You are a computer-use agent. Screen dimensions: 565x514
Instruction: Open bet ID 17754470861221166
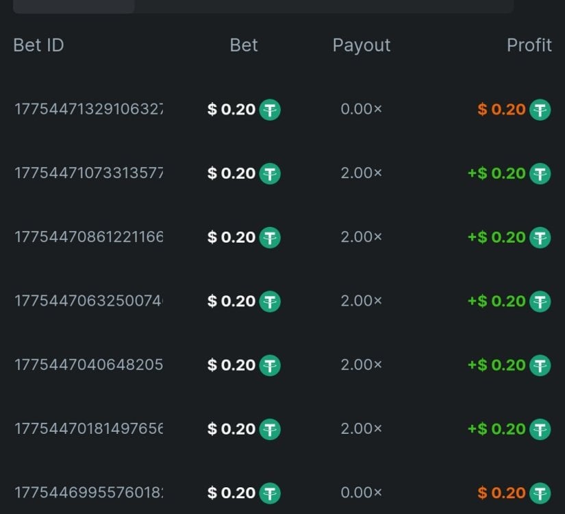[88, 237]
